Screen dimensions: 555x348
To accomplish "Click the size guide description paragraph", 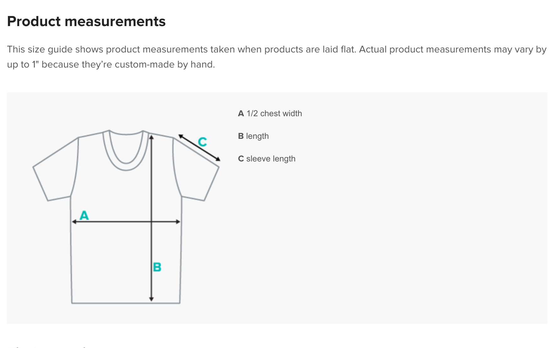I will coord(277,57).
